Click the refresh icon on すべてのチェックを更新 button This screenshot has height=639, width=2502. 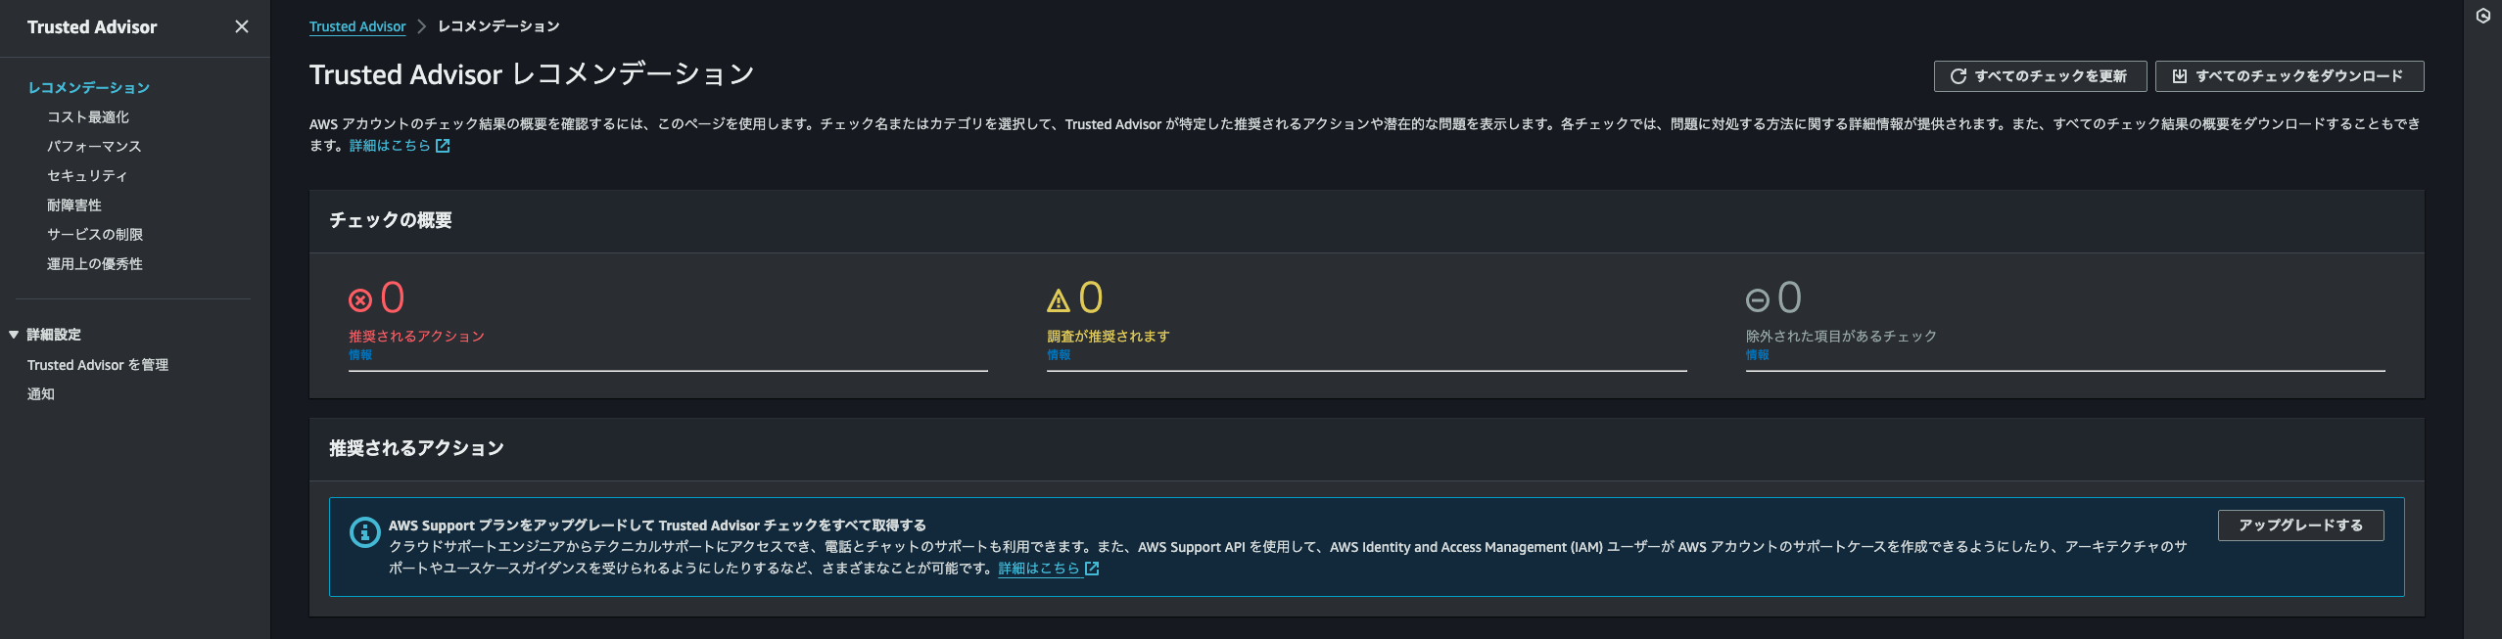(x=1959, y=74)
